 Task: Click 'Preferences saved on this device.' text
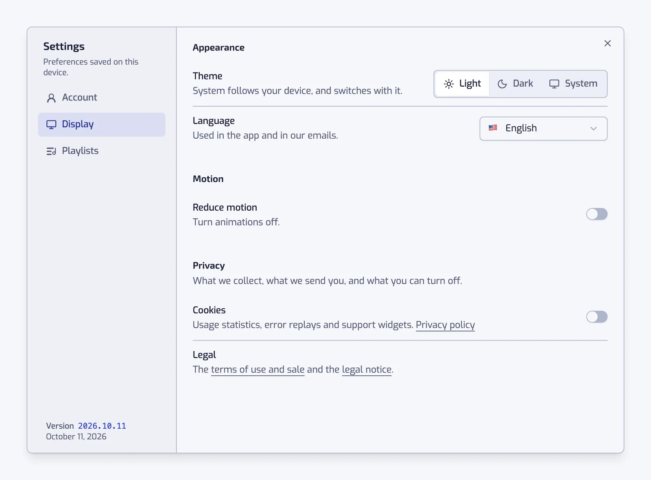click(x=91, y=67)
